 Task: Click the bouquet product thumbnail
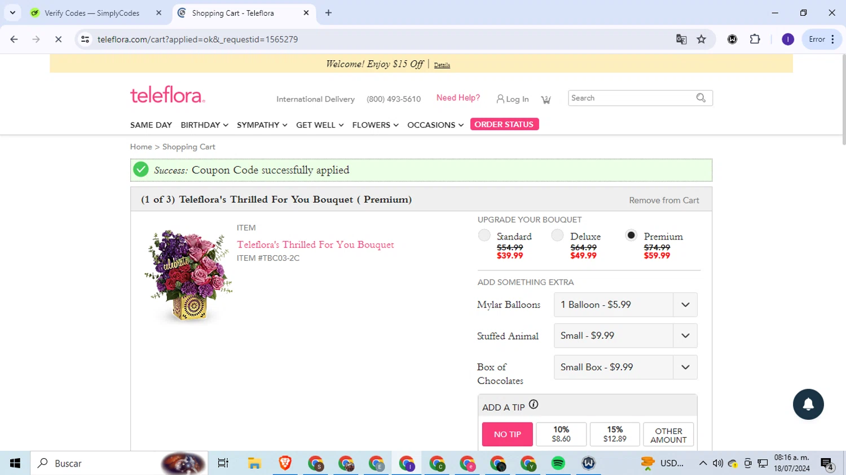click(x=189, y=275)
